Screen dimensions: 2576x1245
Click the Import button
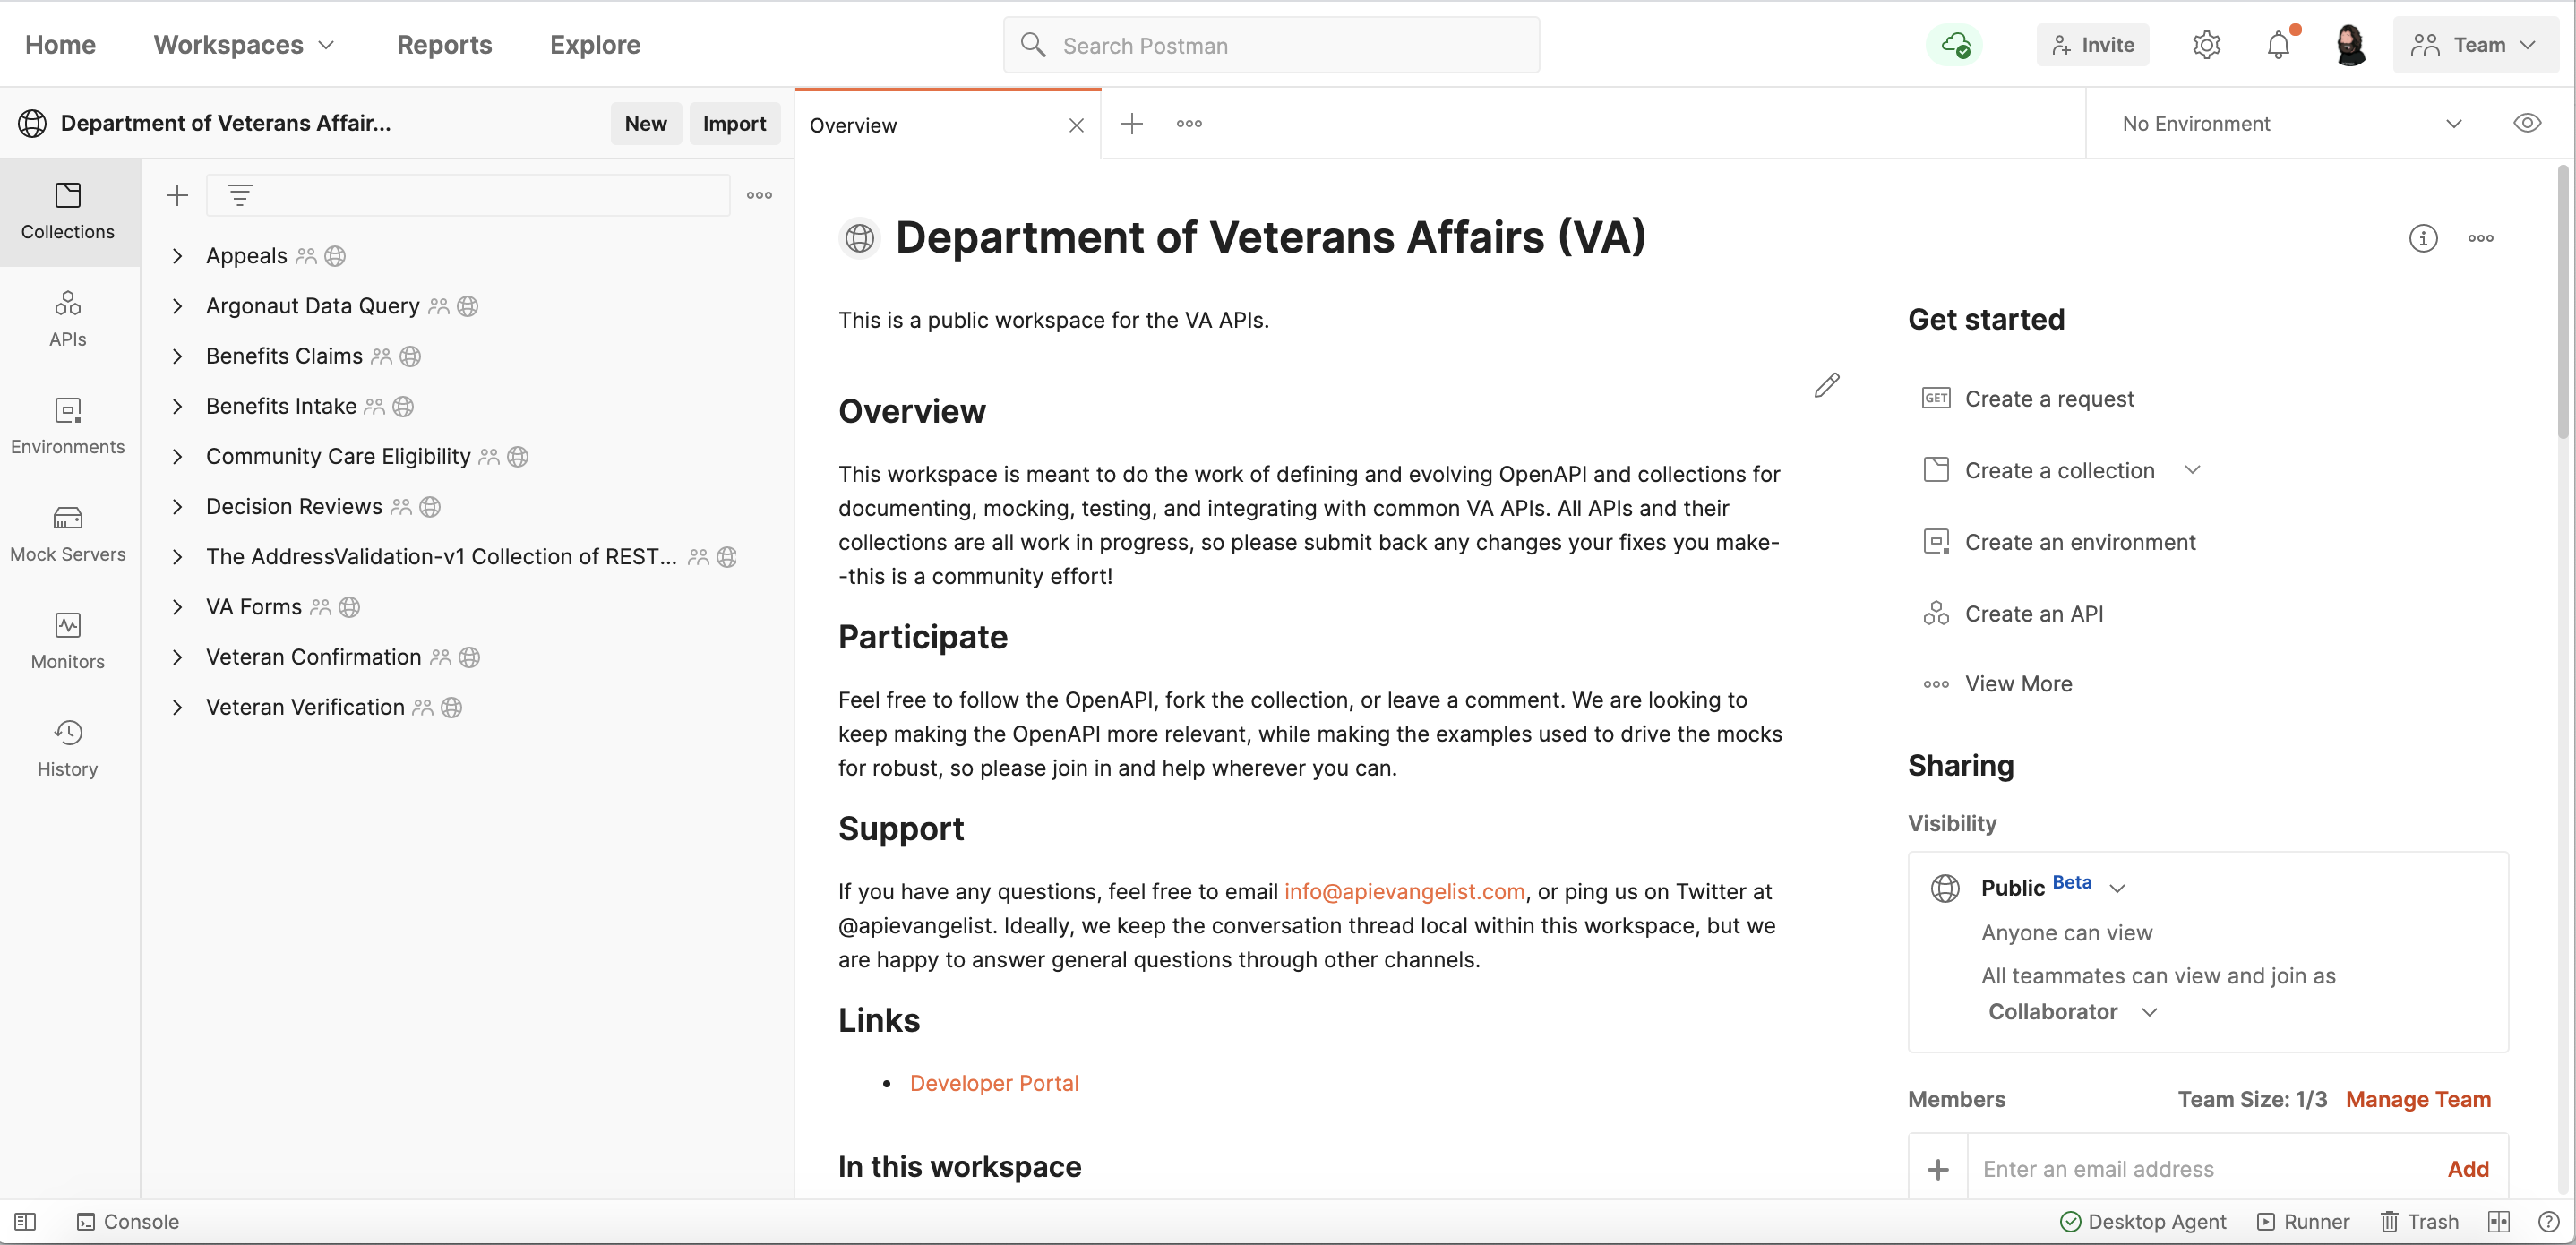pos(734,123)
